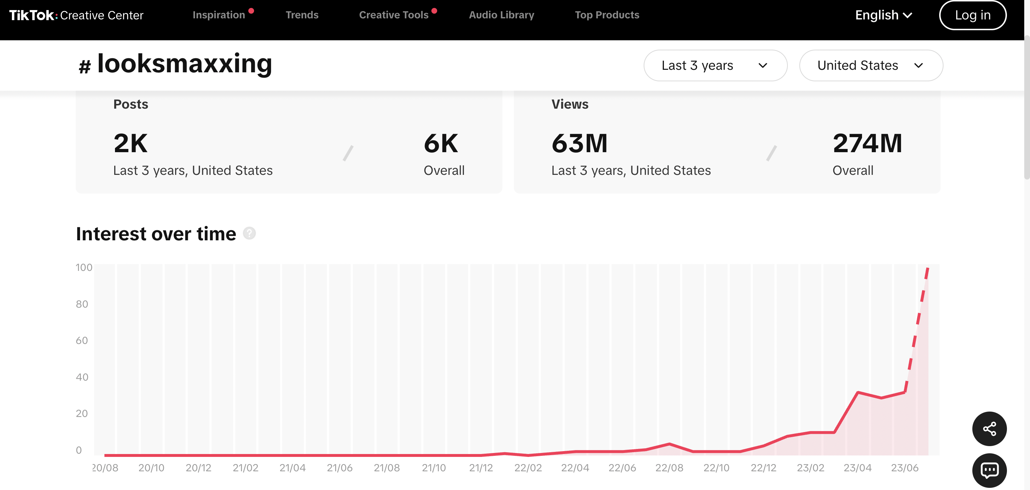Click the 23/04 peak on the chart line
The image size is (1030, 490).
coord(858,392)
